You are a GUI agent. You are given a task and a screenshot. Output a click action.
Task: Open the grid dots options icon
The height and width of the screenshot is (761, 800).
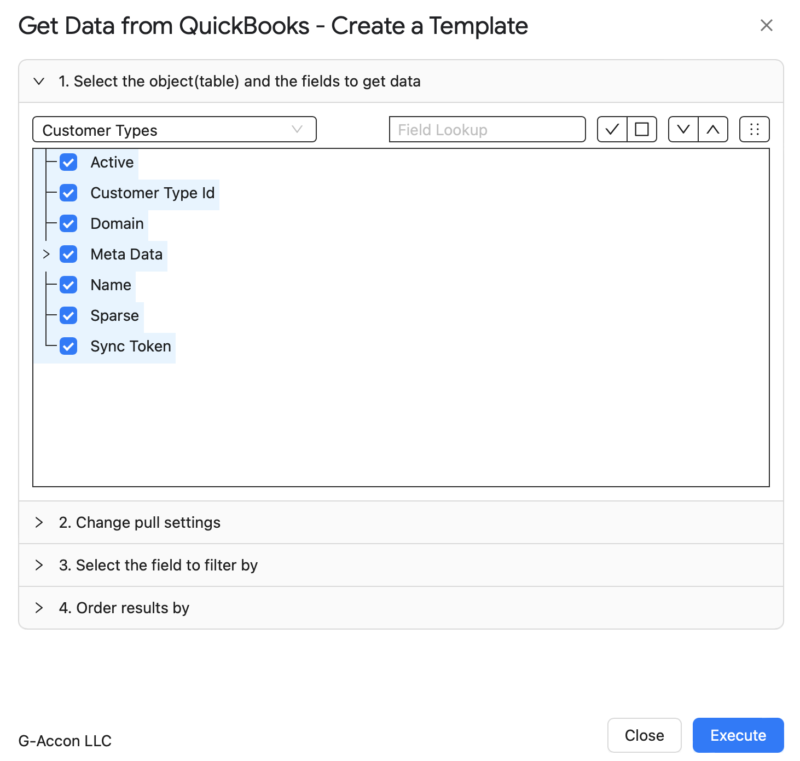(x=755, y=130)
